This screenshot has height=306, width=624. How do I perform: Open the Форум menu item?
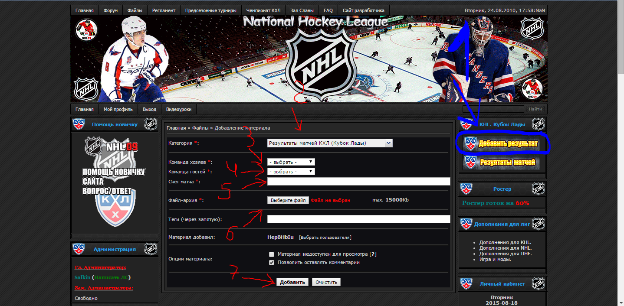click(111, 10)
